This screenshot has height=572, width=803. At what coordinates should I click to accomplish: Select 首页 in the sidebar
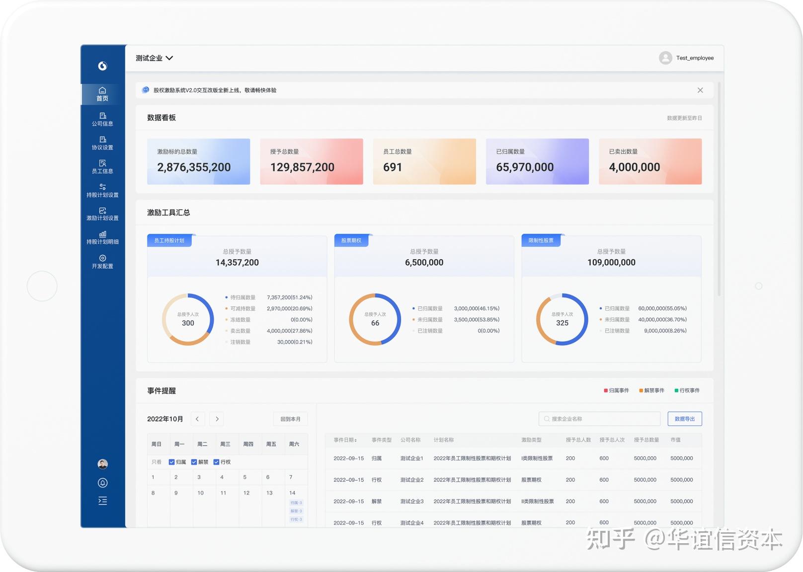point(102,94)
